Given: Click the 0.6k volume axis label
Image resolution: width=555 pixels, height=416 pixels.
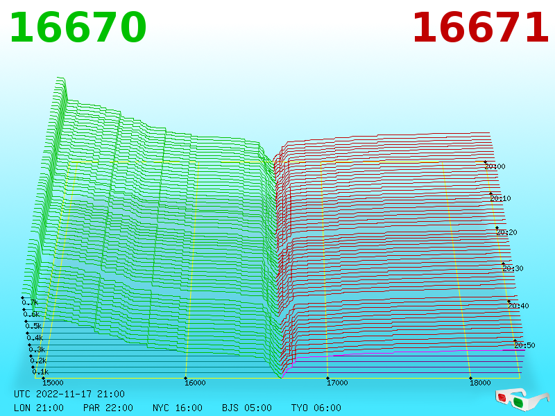Looking at the screenshot, I should [31, 314].
